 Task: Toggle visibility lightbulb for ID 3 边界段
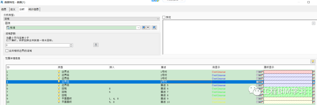coord(59,78)
